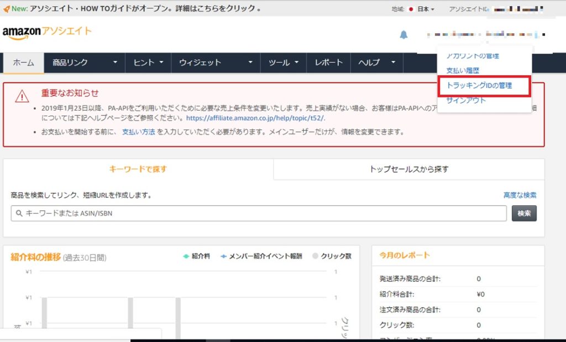Open the 支払い方法 link
The width and height of the screenshot is (566, 342).
pos(139,132)
